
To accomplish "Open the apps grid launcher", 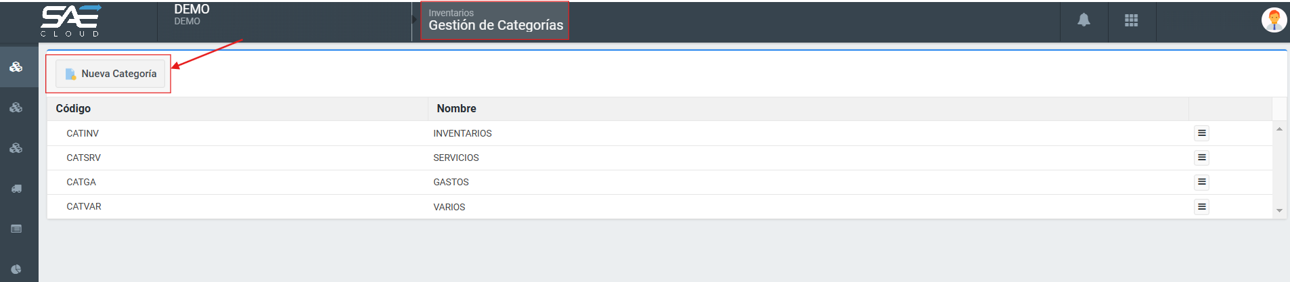I will [1131, 20].
